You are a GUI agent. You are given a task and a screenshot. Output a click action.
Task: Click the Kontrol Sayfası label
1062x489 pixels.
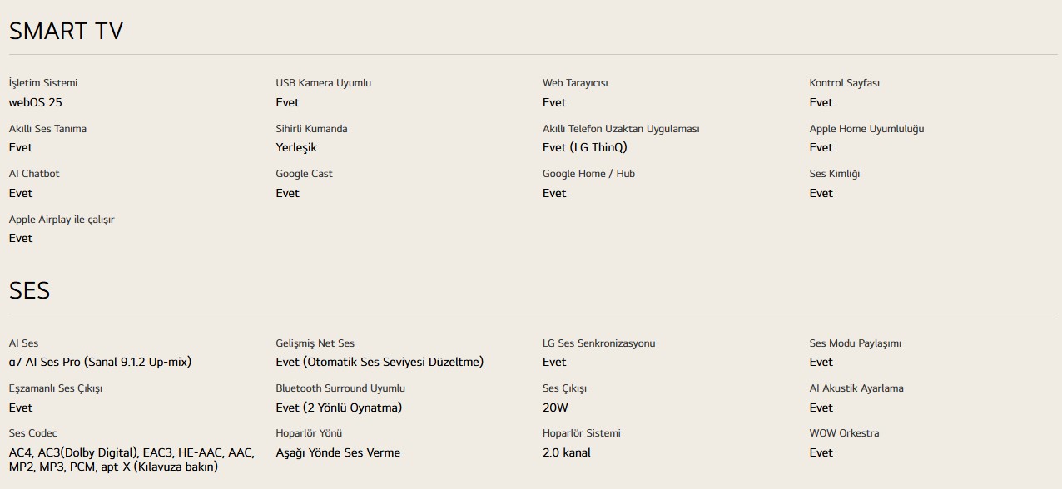(844, 83)
